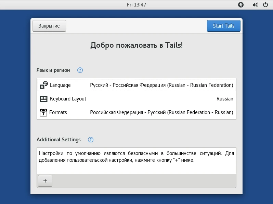Viewport: 273px width, 204px height.
Task: Click the power icon in top bar
Action: pyautogui.click(x=265, y=5)
